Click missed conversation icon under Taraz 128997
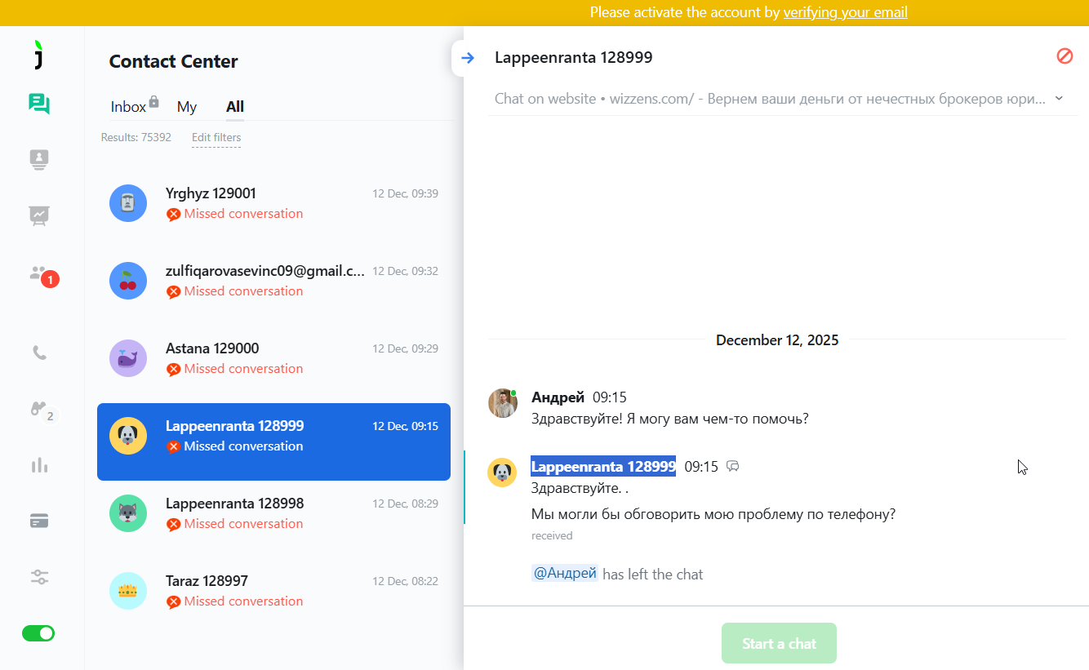 (x=173, y=602)
